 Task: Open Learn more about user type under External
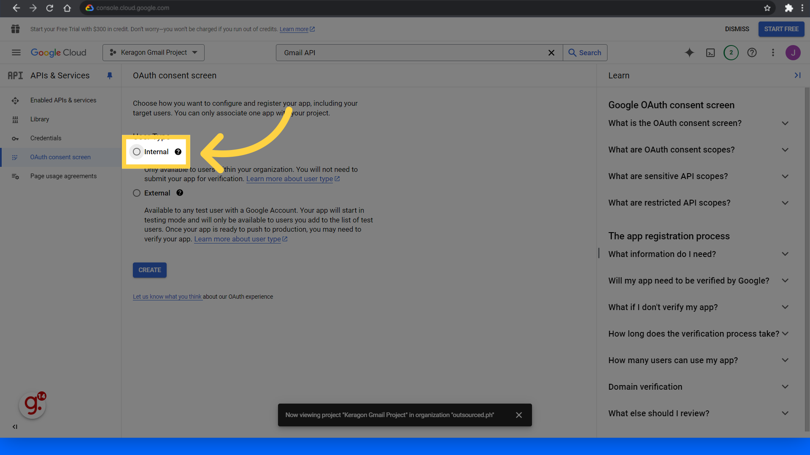click(x=240, y=239)
